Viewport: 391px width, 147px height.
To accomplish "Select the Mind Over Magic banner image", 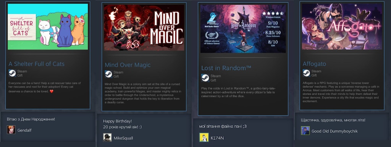I will click(144, 27).
